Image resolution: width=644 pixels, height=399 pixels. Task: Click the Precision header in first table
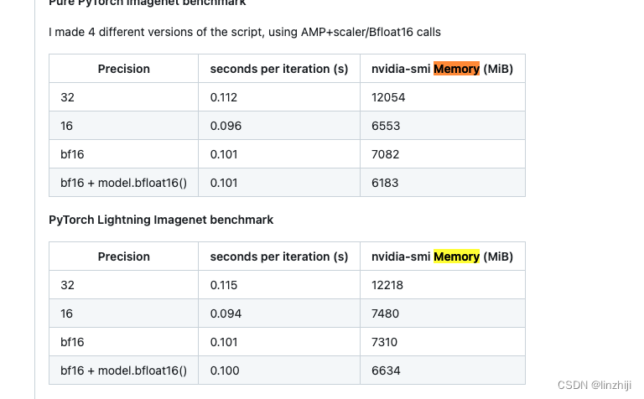click(x=123, y=69)
